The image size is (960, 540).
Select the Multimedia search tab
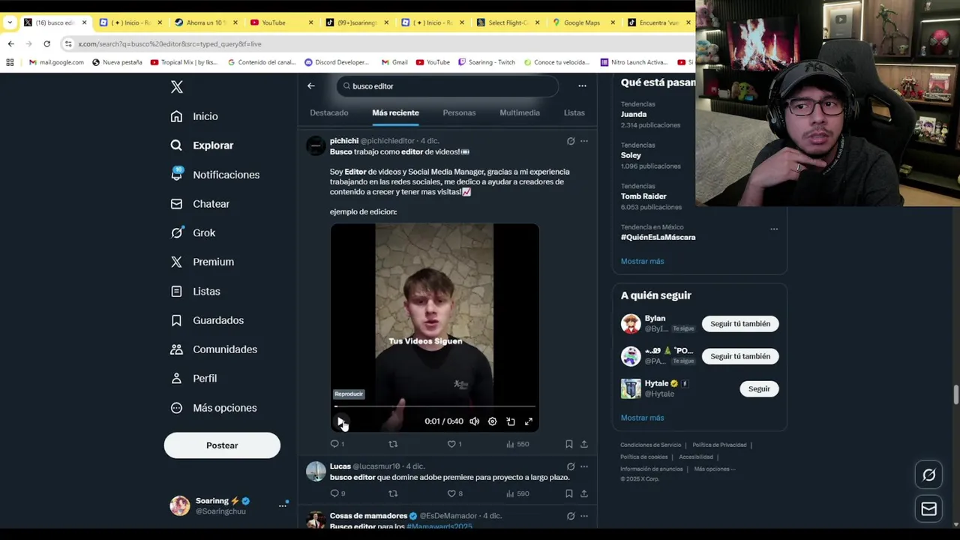pyautogui.click(x=520, y=112)
